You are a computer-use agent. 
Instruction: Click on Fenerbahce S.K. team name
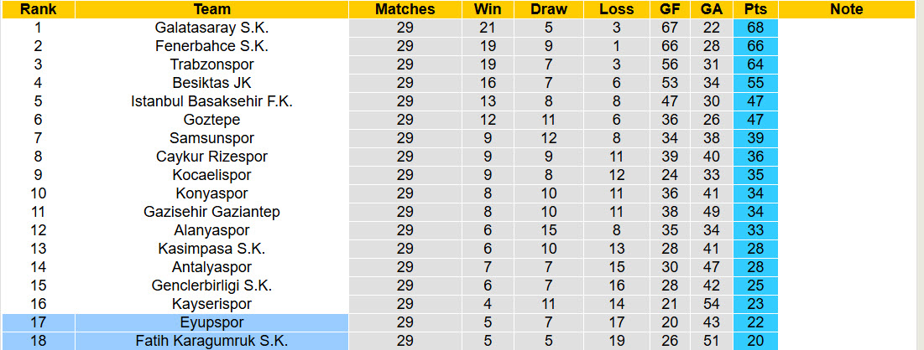coord(211,46)
